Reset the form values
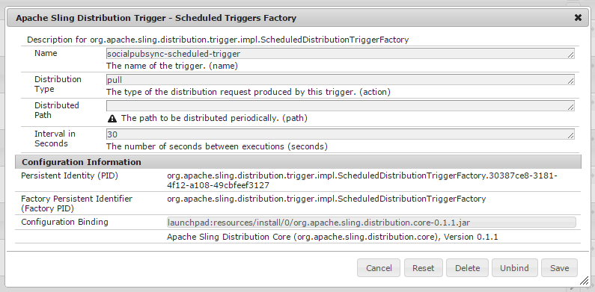 [423, 268]
